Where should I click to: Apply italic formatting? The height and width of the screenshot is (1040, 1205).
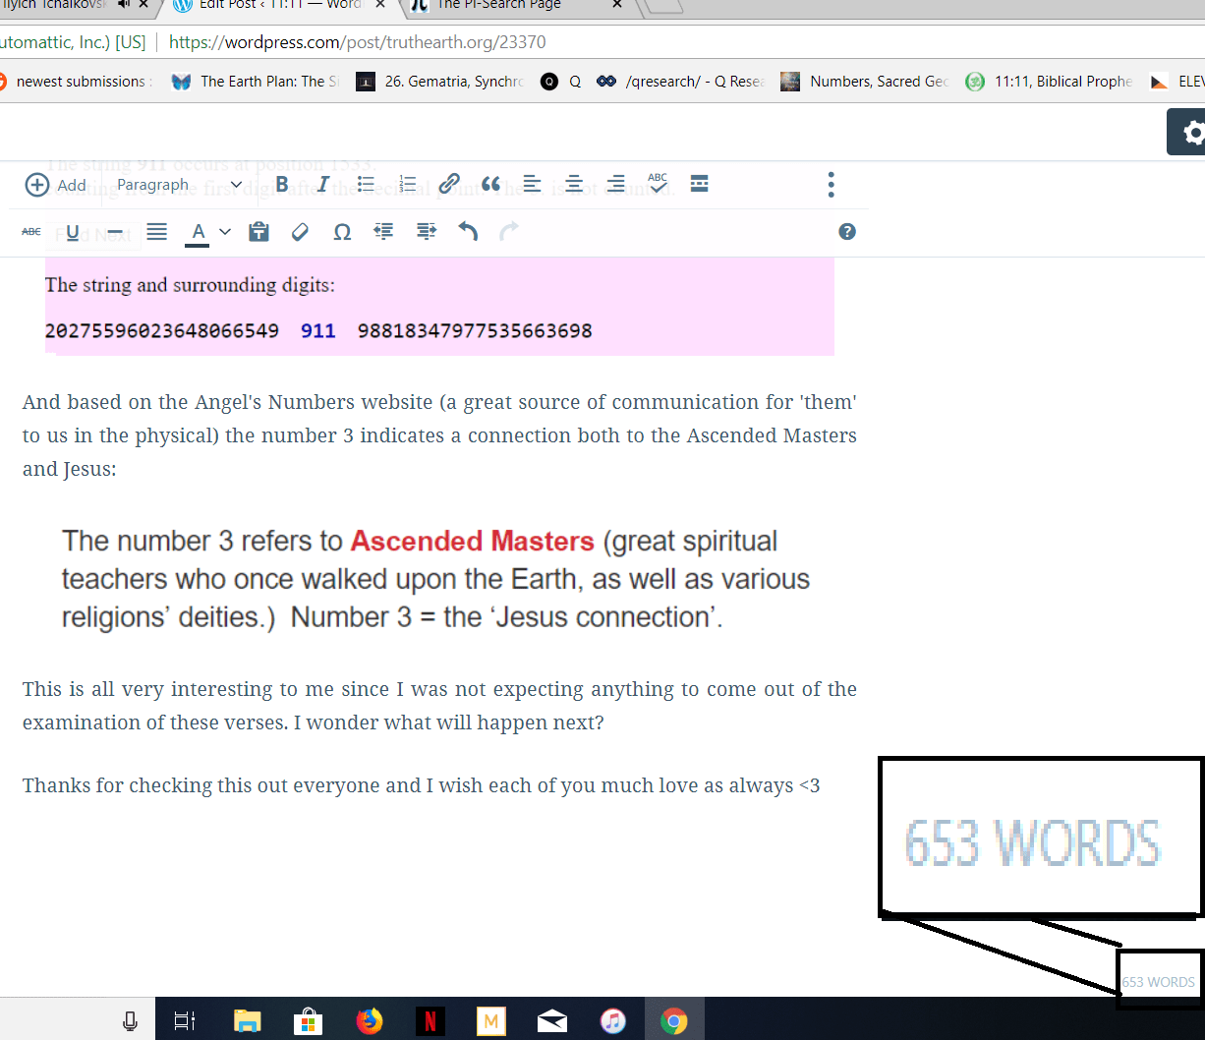coord(322,185)
